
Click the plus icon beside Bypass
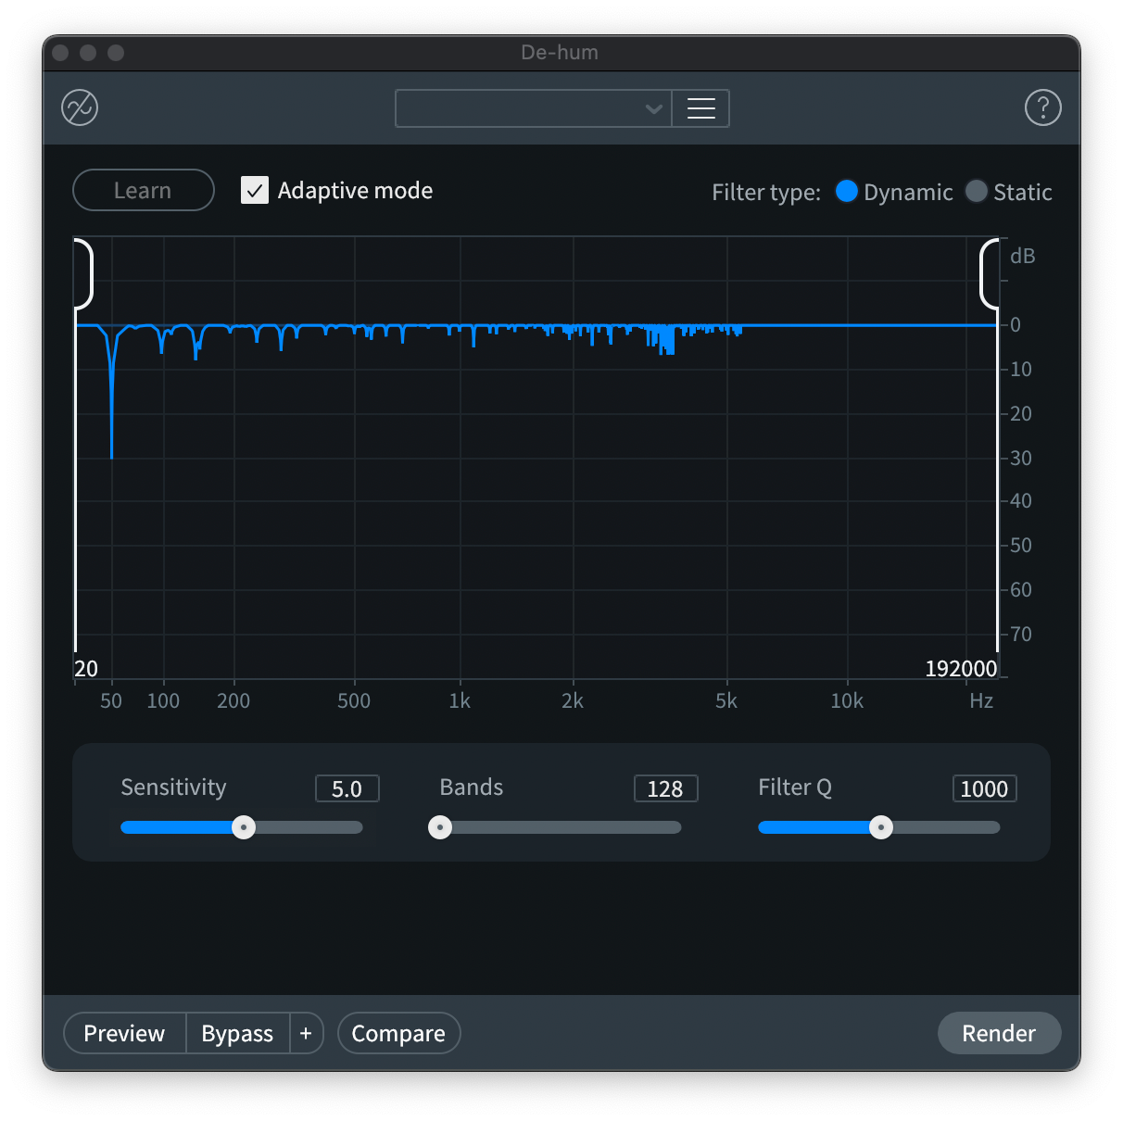pos(306,1033)
